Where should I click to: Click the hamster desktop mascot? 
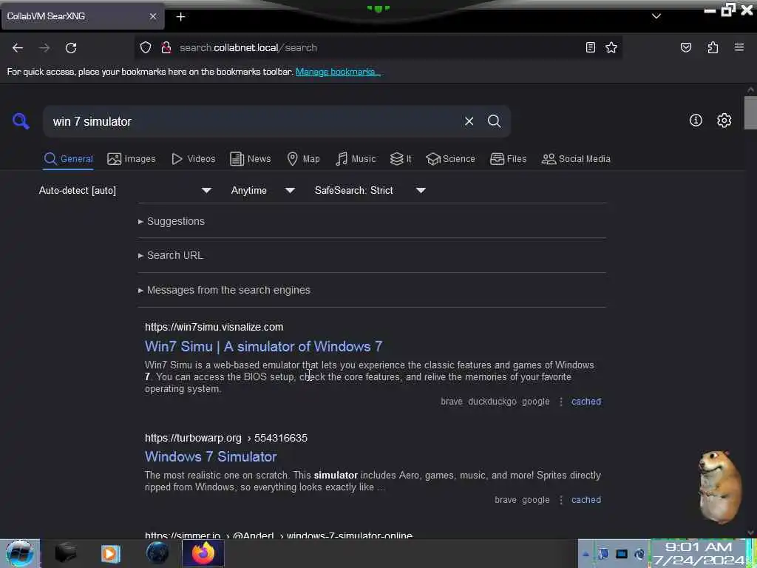point(719,486)
